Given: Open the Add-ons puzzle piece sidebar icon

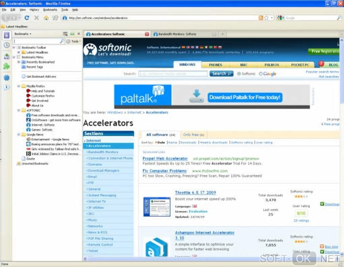Looking at the screenshot, I should [x=7, y=66].
